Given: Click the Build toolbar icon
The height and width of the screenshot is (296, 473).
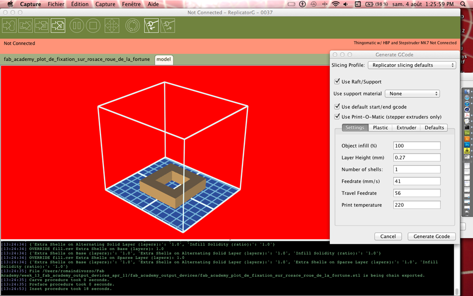Looking at the screenshot, I should [x=9, y=26].
